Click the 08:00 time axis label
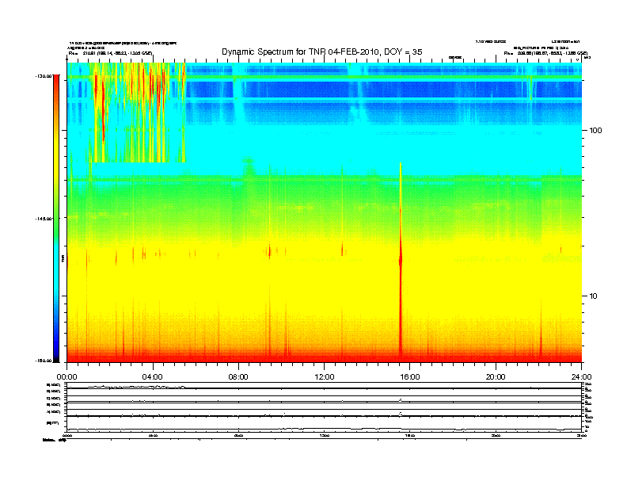The image size is (627, 485). pyautogui.click(x=238, y=377)
